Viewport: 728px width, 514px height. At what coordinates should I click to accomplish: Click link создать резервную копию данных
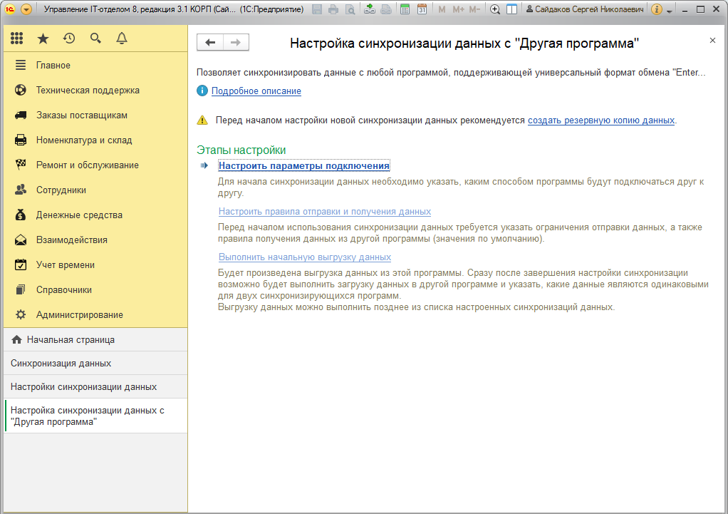601,120
